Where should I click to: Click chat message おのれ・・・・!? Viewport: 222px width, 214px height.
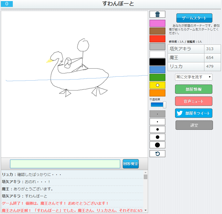(37, 182)
